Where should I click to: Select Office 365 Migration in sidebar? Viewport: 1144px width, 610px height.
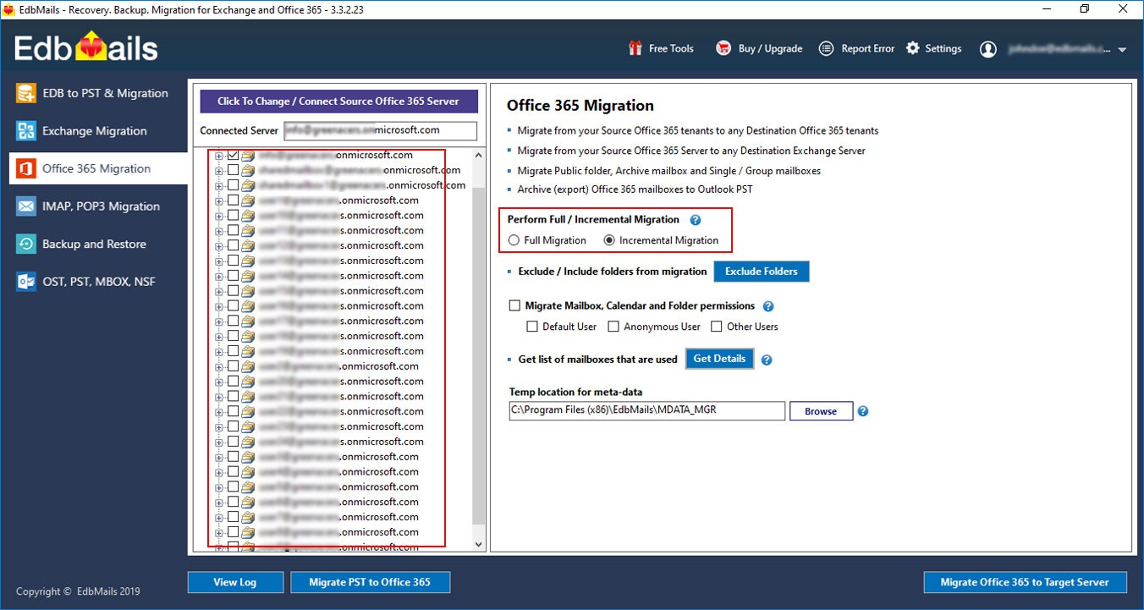[x=97, y=168]
